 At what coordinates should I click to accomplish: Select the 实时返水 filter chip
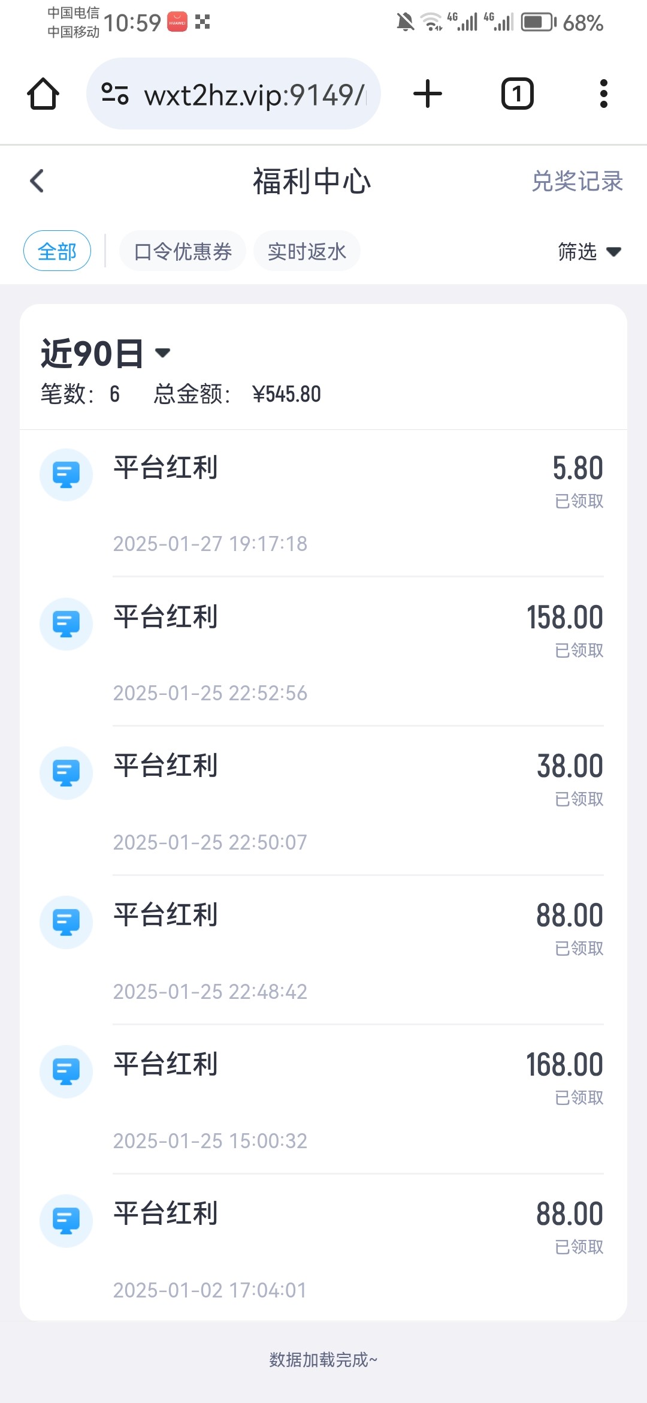(x=307, y=251)
